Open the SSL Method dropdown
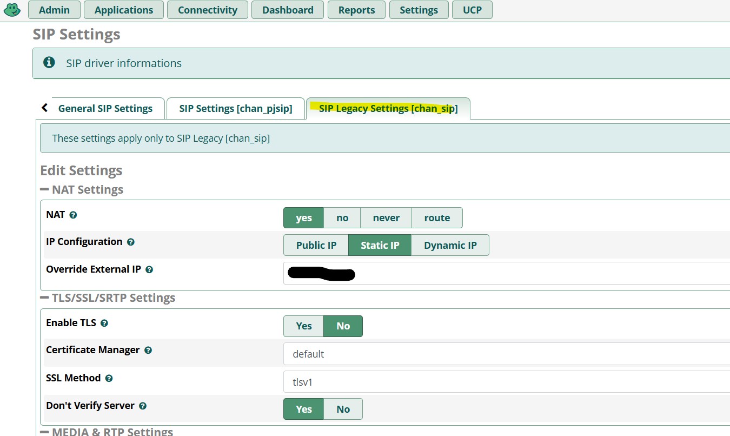Viewport: 730px width, 436px height. (506, 382)
